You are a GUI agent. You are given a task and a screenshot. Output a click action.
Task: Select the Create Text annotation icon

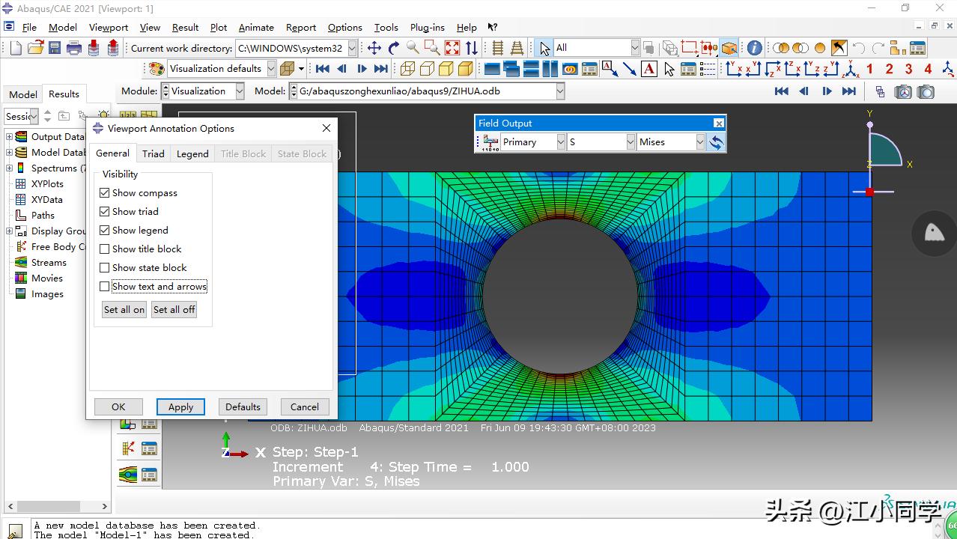pos(649,69)
